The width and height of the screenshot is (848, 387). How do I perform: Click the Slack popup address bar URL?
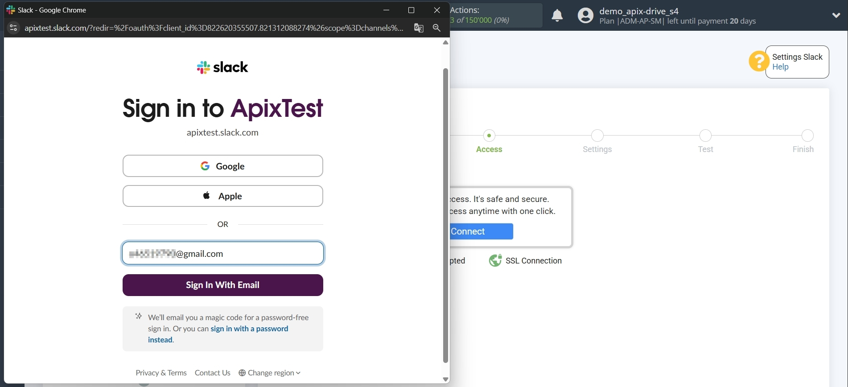point(214,28)
